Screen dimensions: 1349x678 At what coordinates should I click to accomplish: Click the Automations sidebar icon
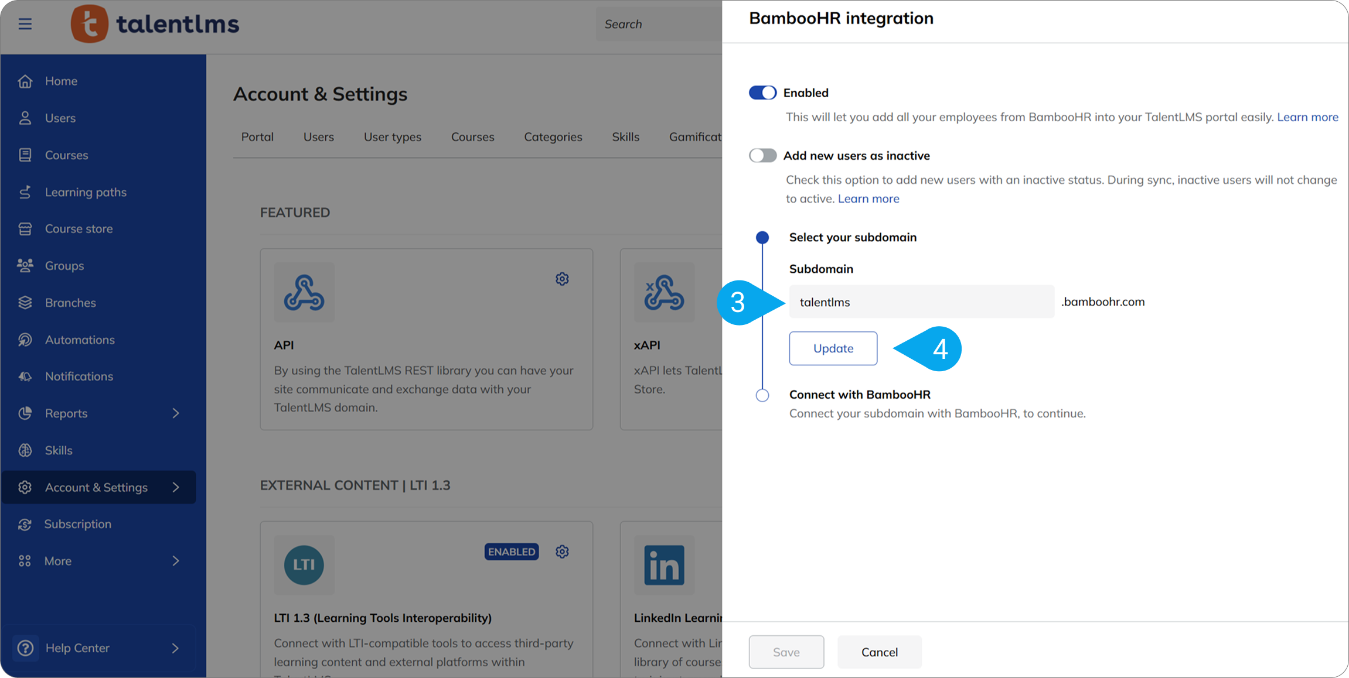pos(25,340)
